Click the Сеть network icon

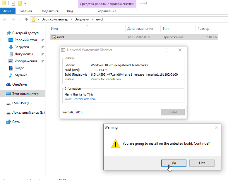coord(8,122)
